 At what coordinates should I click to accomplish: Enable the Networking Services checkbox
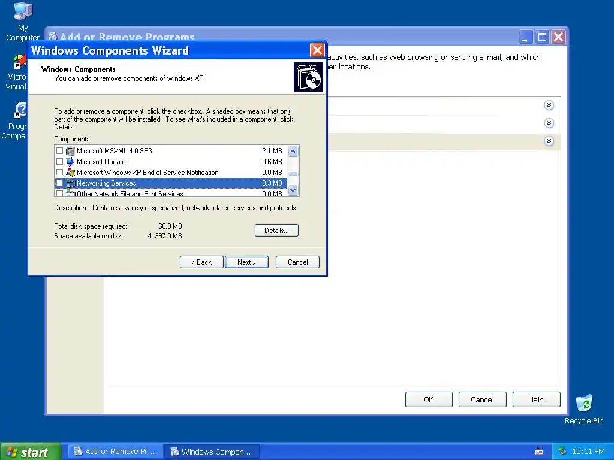pos(59,183)
